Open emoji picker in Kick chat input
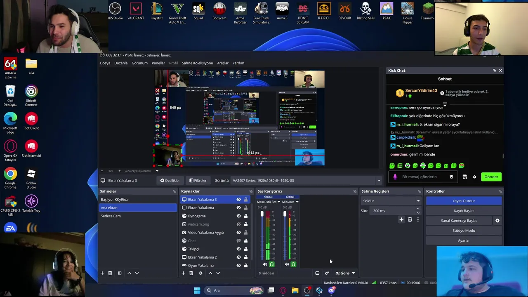The width and height of the screenshot is (528, 297). [x=451, y=177]
